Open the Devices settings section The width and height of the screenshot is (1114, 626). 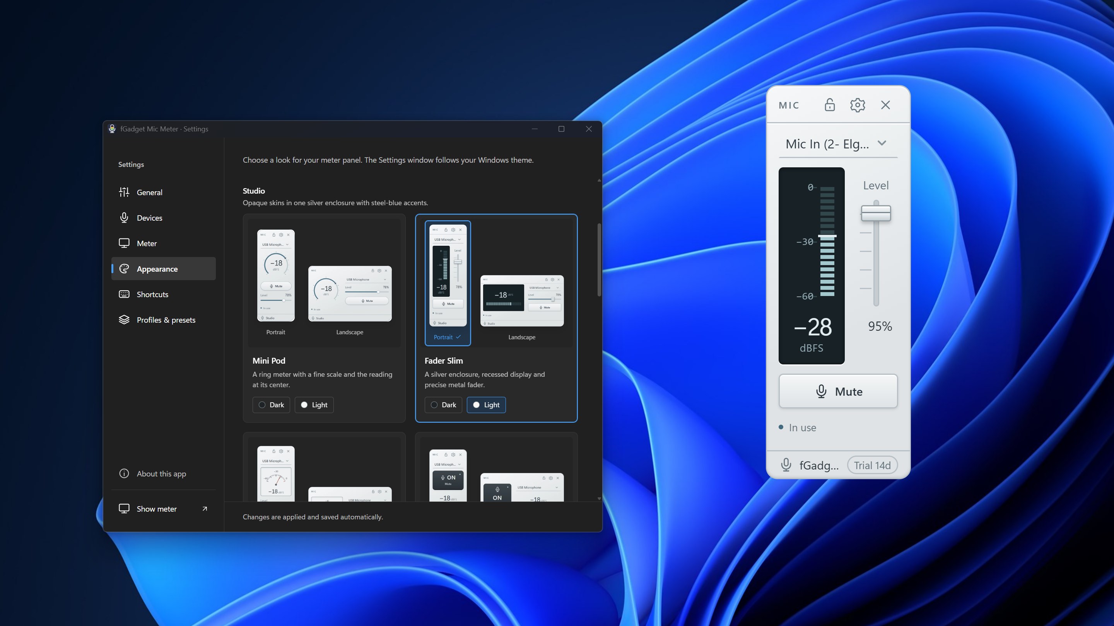coord(164,218)
